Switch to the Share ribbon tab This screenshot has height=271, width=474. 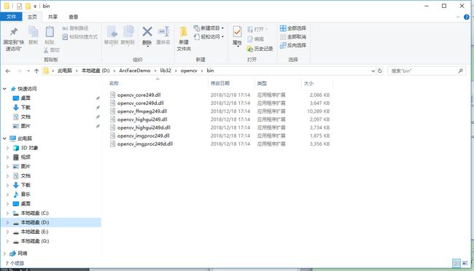pyautogui.click(x=53, y=17)
